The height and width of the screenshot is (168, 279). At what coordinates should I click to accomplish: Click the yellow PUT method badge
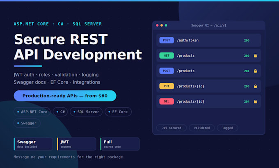pyautogui.click(x=167, y=86)
